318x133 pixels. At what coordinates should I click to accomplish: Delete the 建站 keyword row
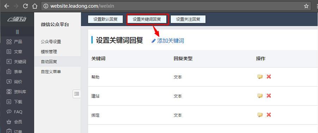pos(269,96)
